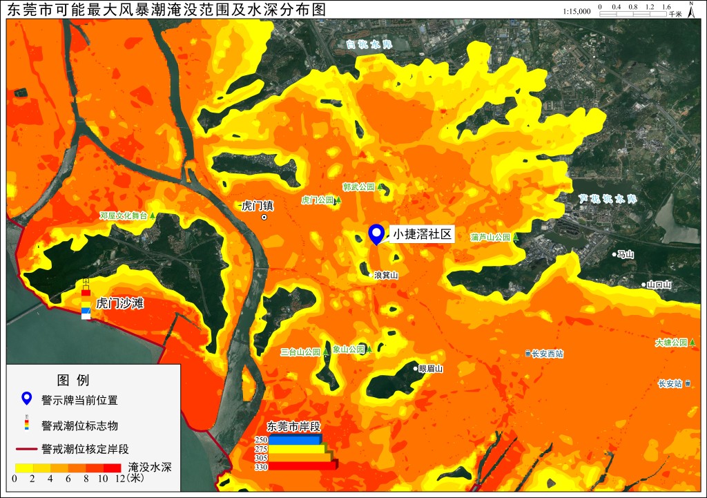Click the tree icon next to 三台山公园
Screen dimensions: 707x498
pos(326,352)
